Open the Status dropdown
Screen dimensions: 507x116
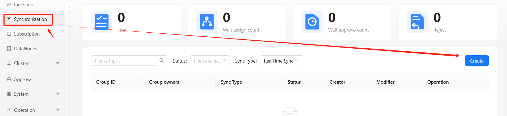coord(210,61)
